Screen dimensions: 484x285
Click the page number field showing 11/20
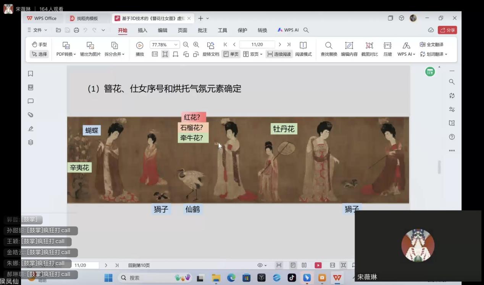[257, 45]
